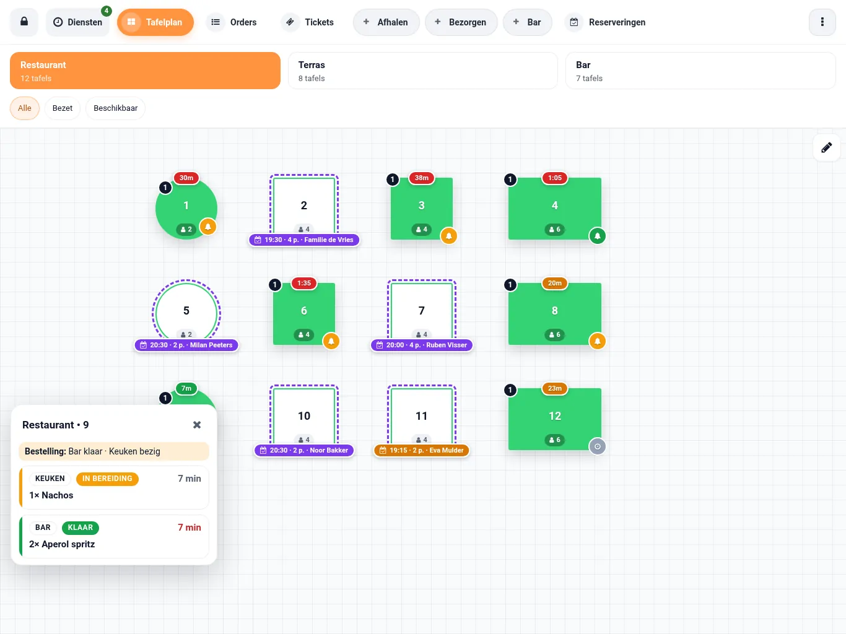This screenshot has width=846, height=634.
Task: Open the Diensten view
Action: point(77,22)
